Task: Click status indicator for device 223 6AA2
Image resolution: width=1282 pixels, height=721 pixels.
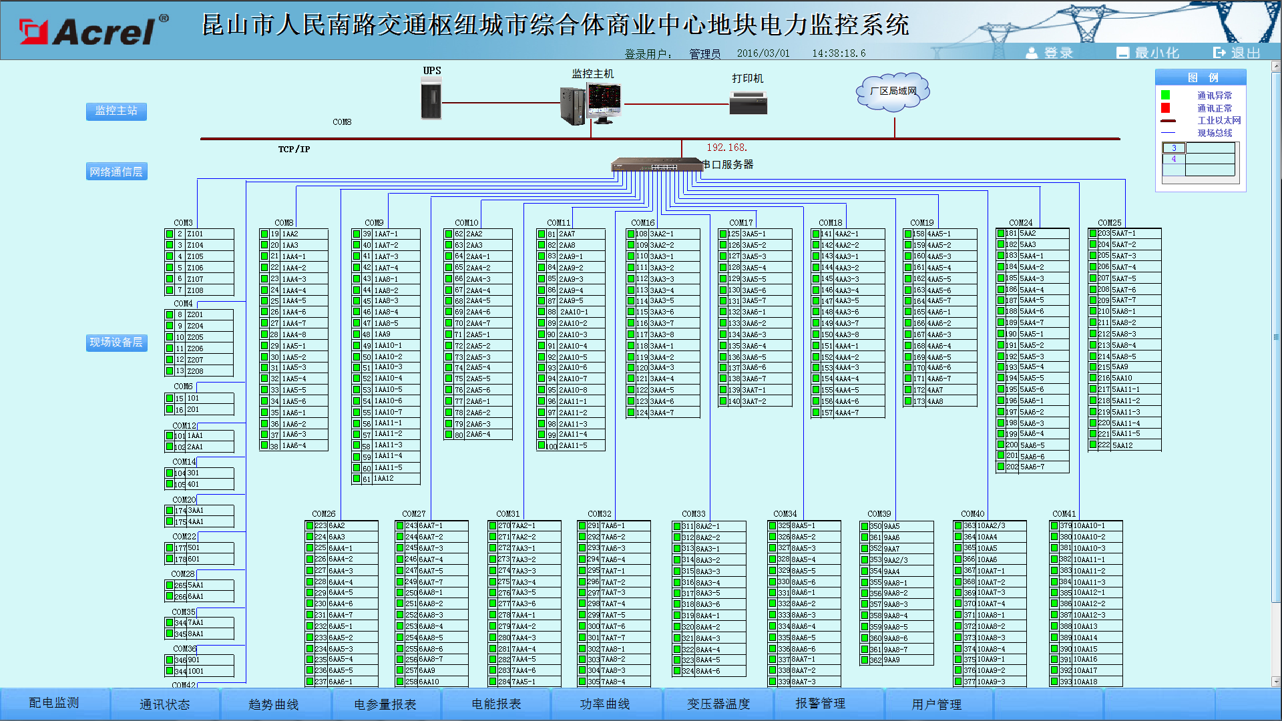Action: (310, 526)
